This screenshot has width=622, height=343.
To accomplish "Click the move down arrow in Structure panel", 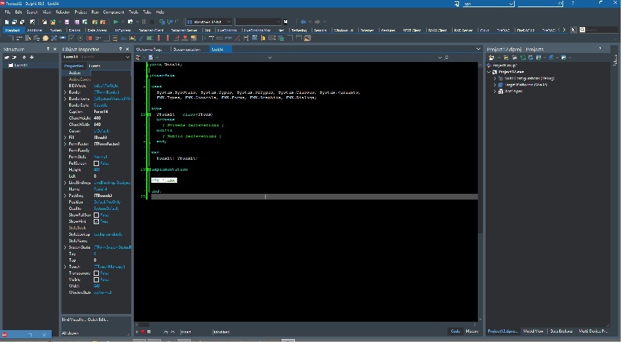I will (32, 57).
